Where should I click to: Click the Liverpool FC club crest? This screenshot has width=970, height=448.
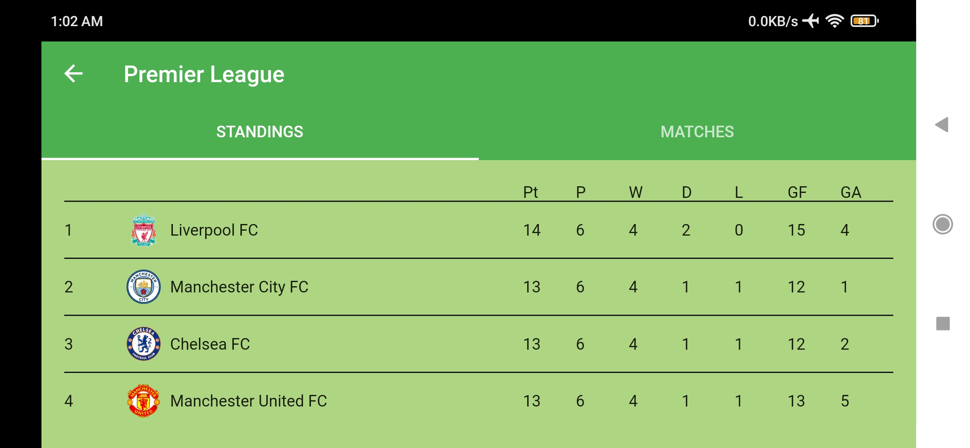click(x=143, y=230)
